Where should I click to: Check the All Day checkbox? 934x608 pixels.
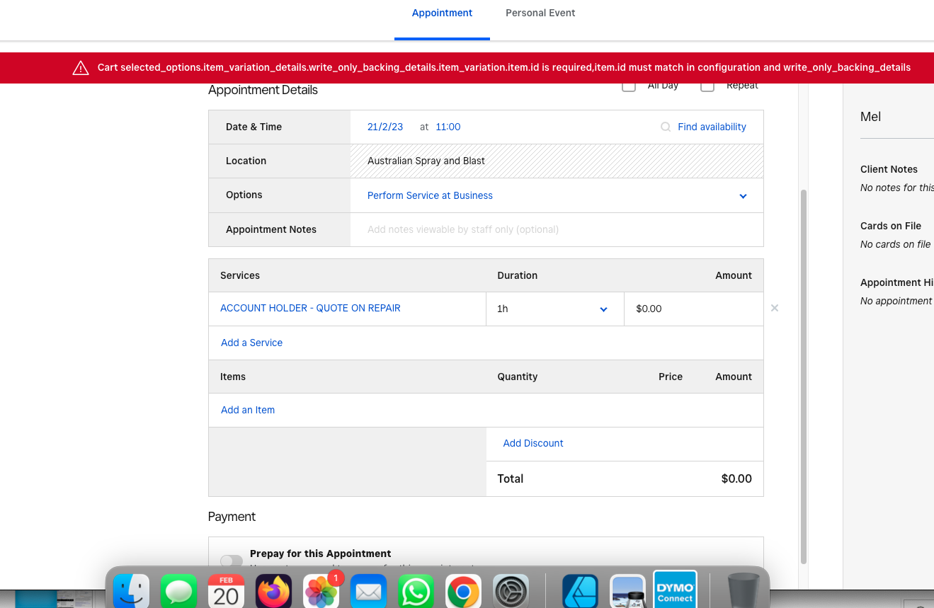628,86
